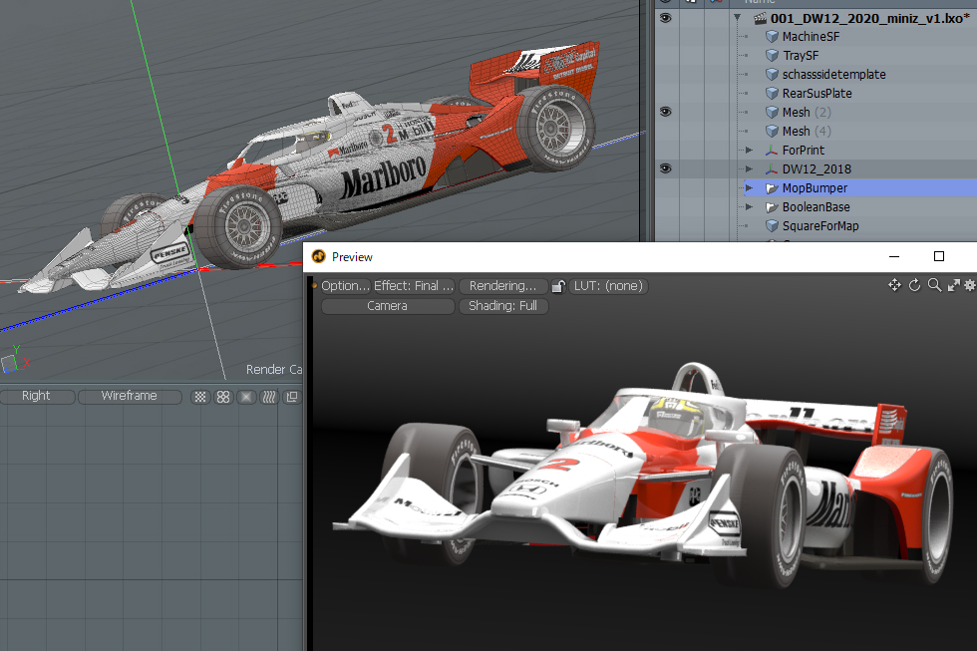Screen dimensions: 977x651
Task: Hide Mesh (2) using its eye icon
Action: [666, 112]
